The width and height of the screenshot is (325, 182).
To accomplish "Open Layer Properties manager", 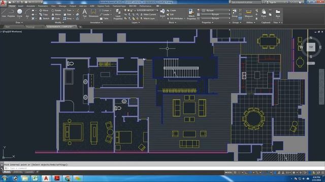I will pos(118,14).
